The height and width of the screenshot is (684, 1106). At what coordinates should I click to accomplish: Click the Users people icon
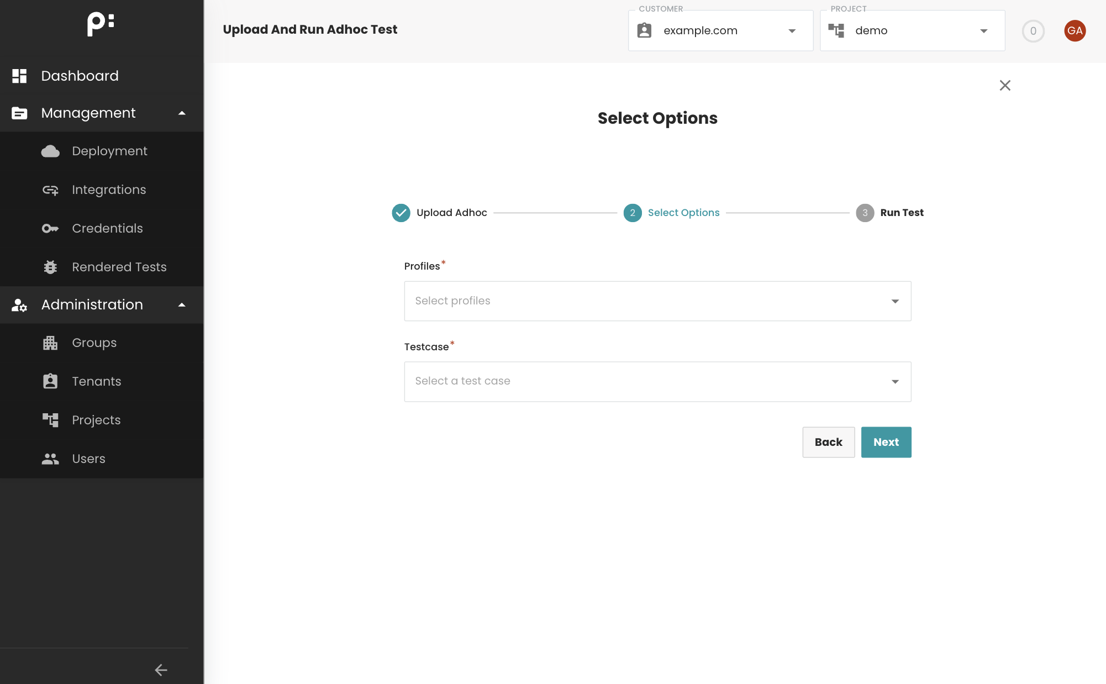tap(50, 459)
